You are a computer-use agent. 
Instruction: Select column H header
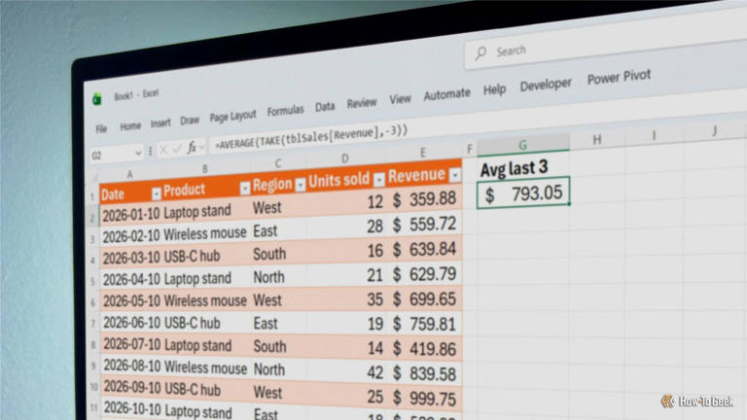(597, 140)
